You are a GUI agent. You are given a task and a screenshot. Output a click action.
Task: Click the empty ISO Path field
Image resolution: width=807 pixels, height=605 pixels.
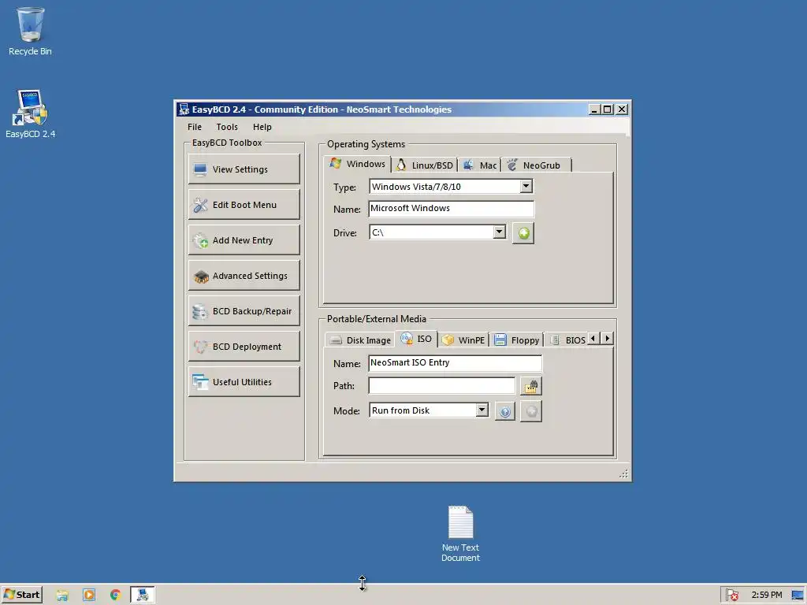[441, 386]
